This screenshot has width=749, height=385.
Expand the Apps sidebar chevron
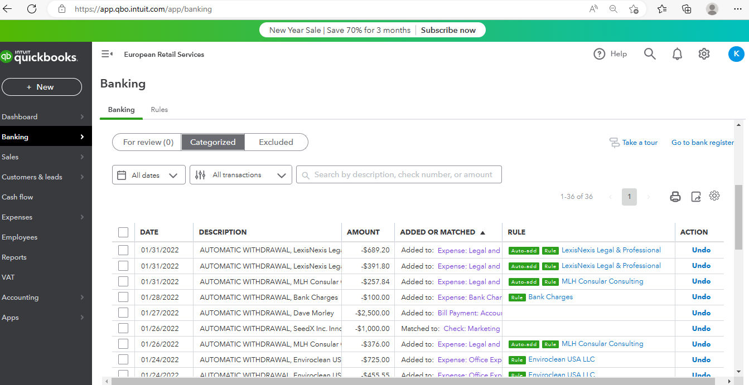coord(82,318)
